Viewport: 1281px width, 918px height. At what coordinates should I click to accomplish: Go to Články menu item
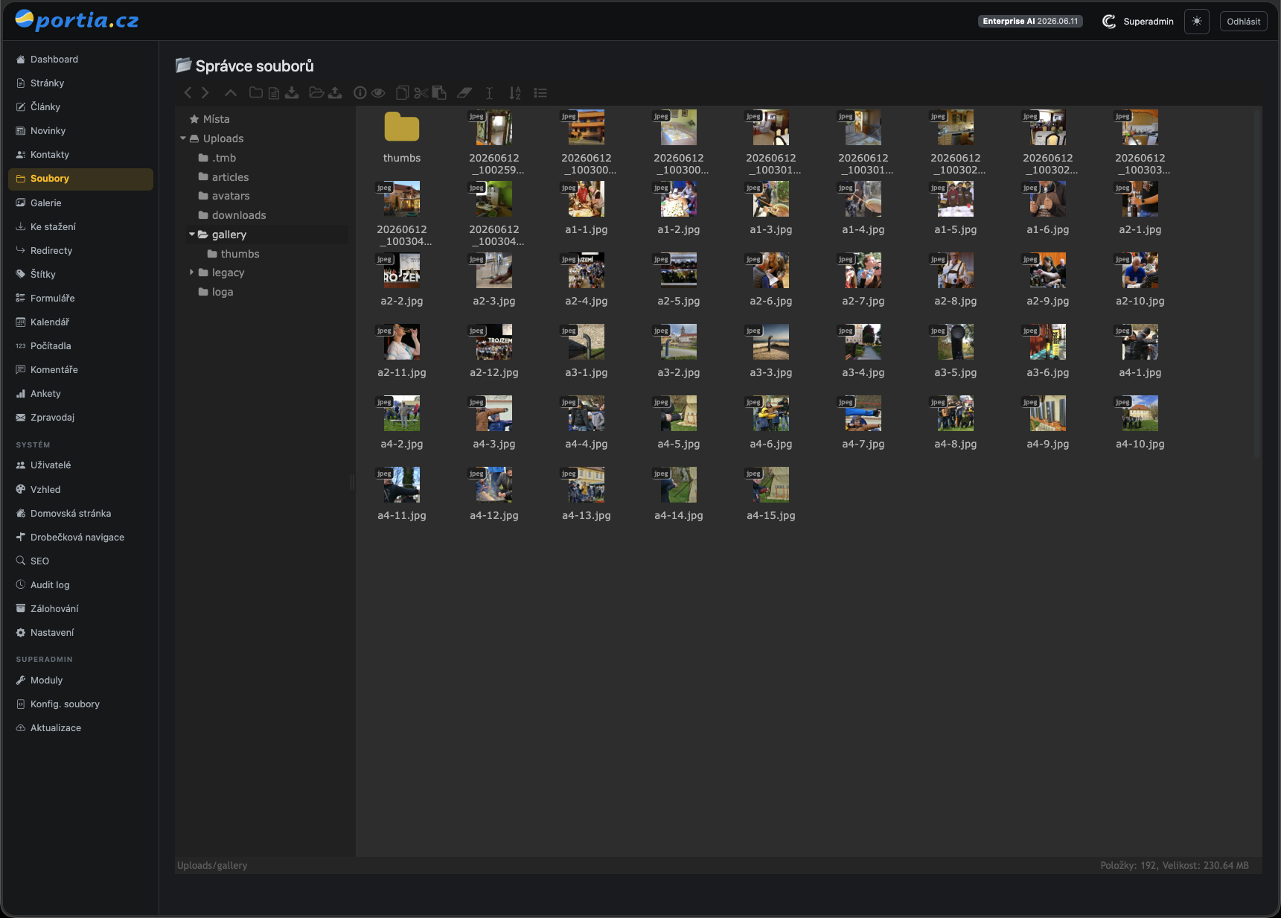coord(80,107)
